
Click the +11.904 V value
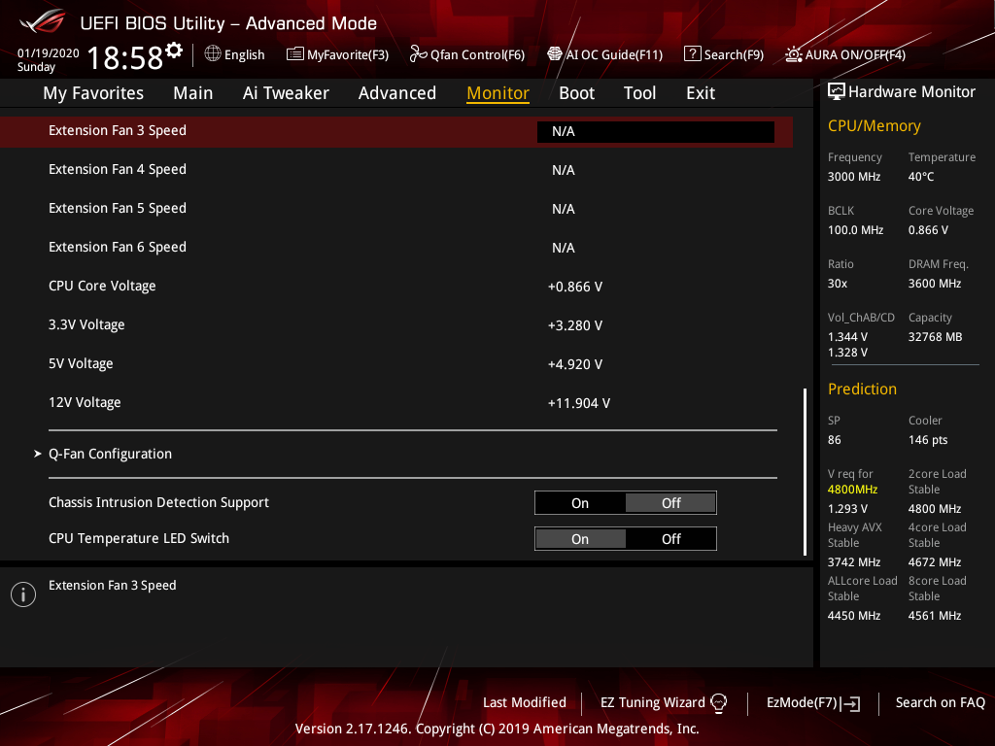[579, 403]
